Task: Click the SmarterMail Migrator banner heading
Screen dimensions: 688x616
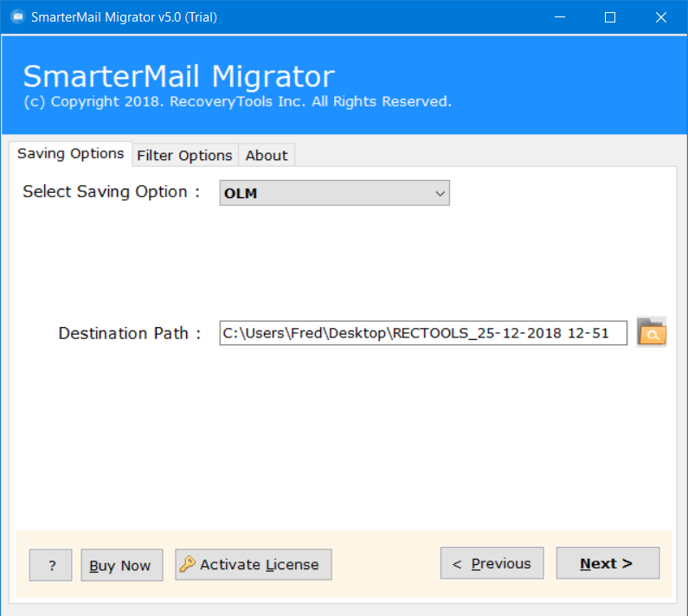Action: click(x=178, y=76)
